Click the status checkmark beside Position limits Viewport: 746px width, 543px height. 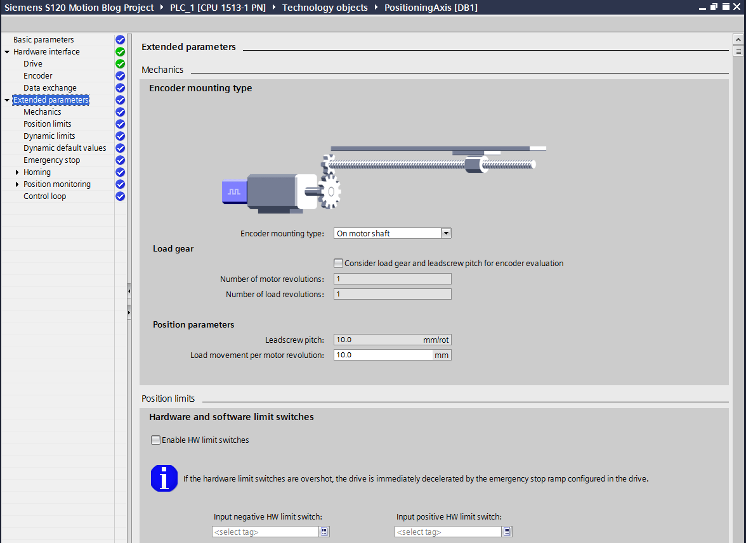[121, 124]
